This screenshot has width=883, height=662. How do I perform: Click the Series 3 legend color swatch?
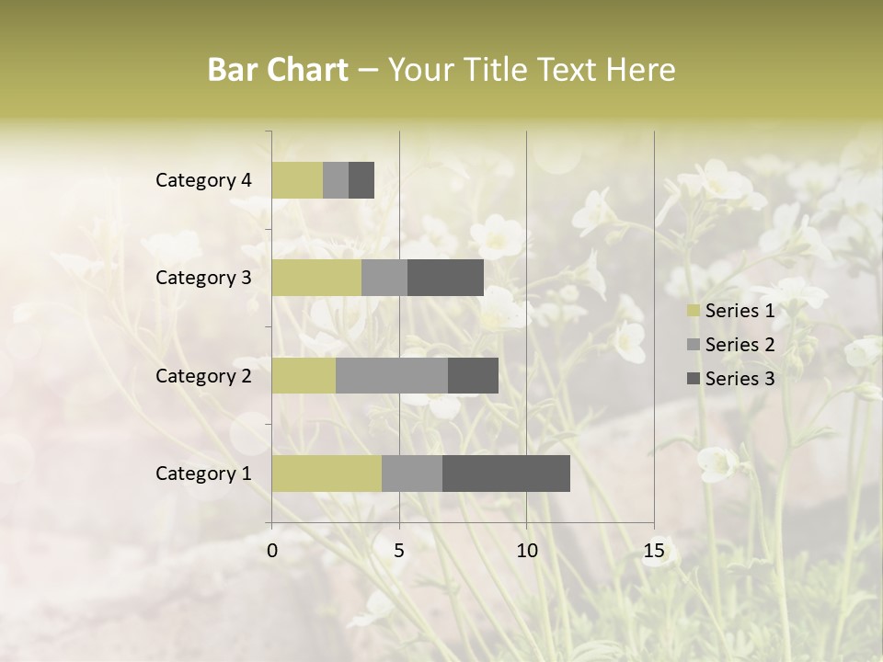[x=693, y=379]
